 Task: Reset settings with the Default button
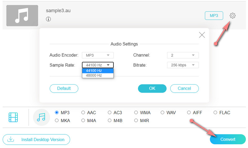[64, 88]
